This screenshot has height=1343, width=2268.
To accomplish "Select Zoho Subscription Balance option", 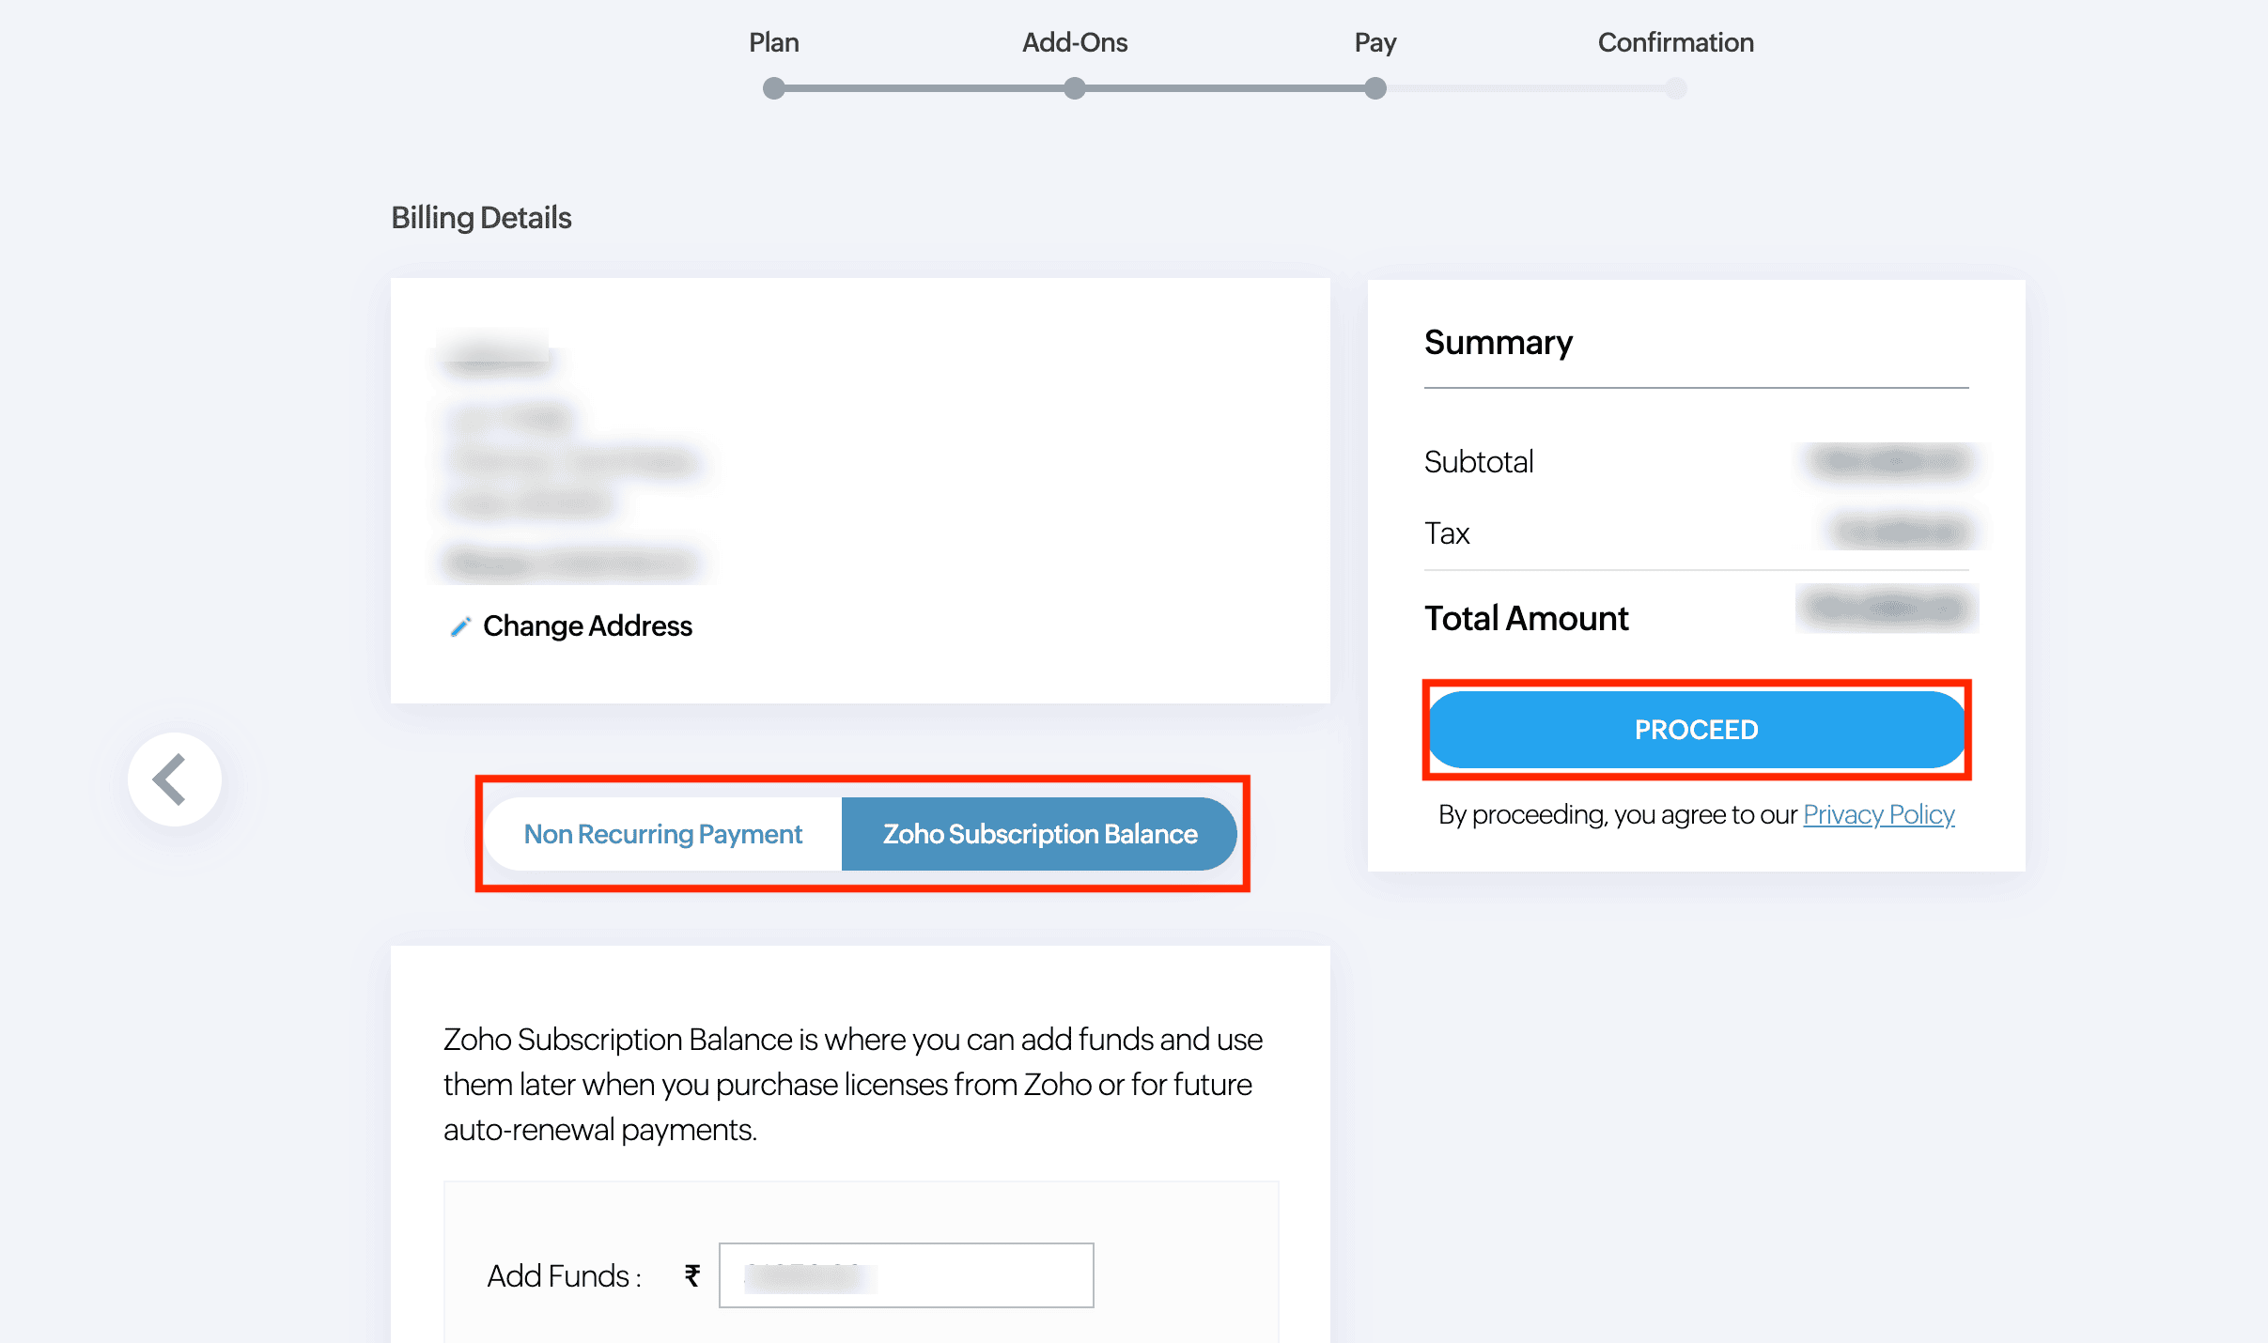I will 1039,833.
